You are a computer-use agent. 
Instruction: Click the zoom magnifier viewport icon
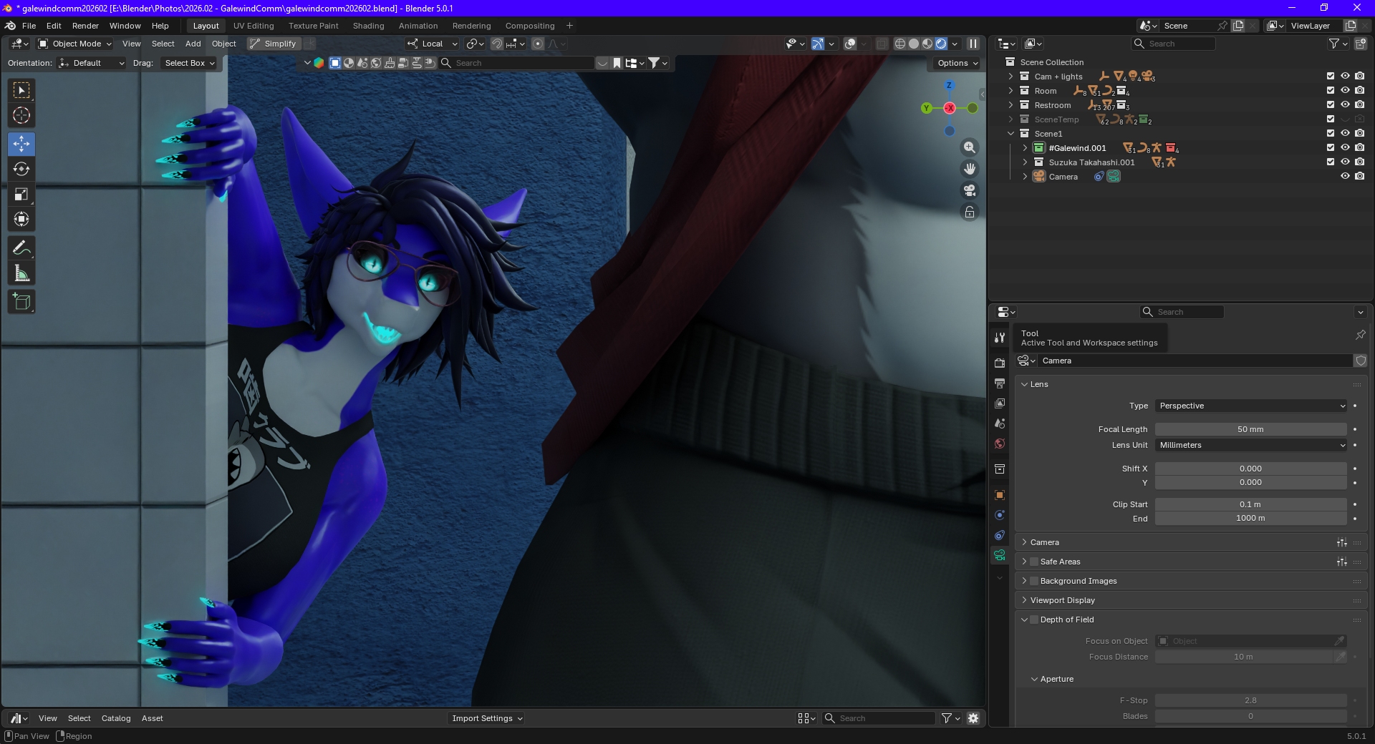[x=970, y=147]
